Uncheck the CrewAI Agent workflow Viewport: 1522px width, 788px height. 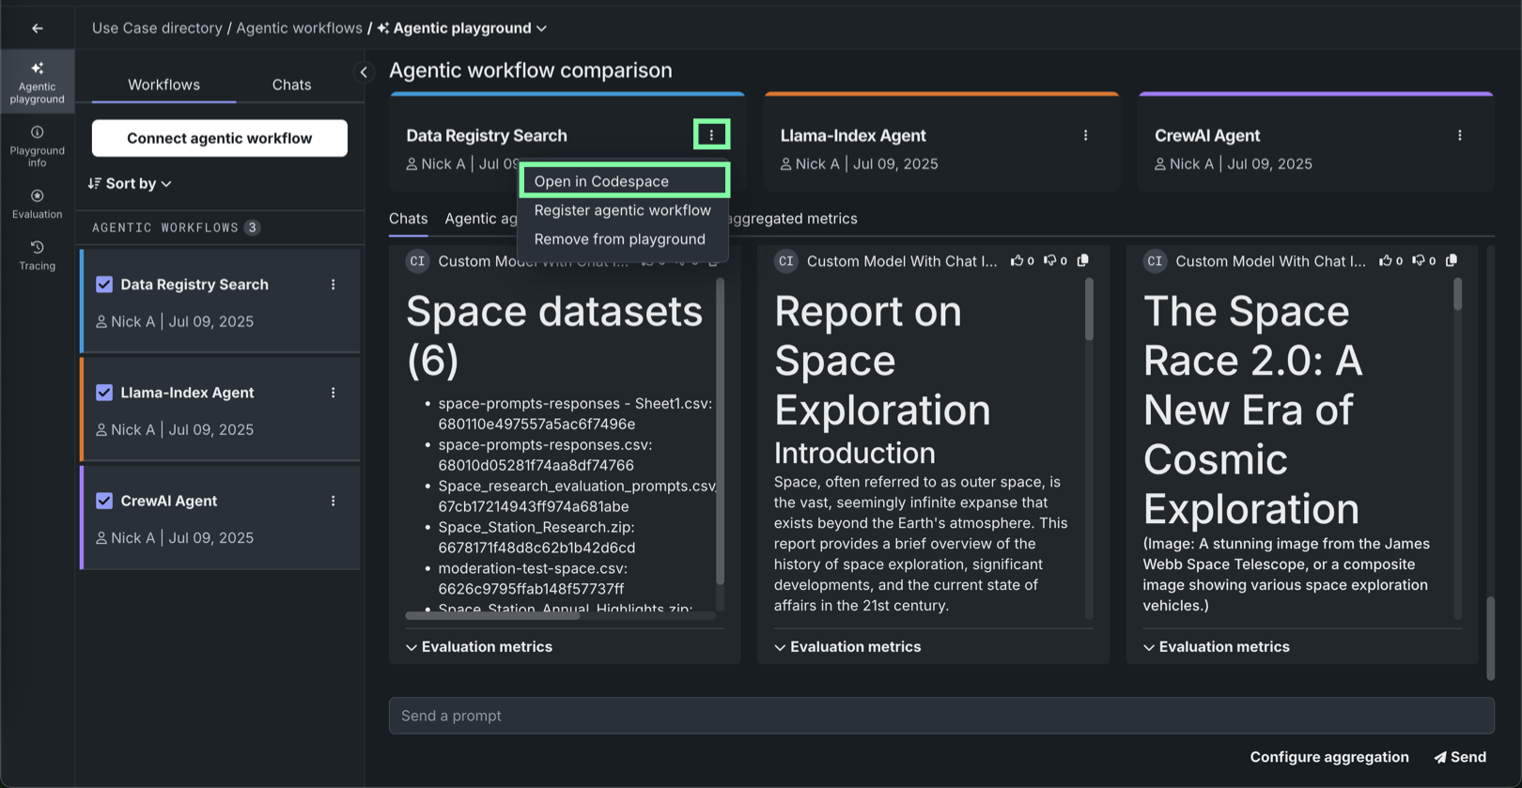[x=104, y=501]
